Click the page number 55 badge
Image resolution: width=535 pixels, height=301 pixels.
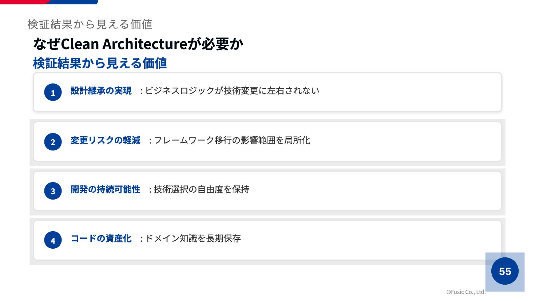pos(505,271)
